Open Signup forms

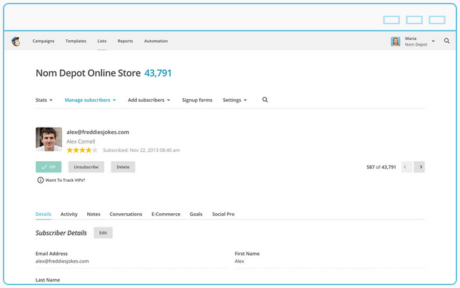coord(197,100)
